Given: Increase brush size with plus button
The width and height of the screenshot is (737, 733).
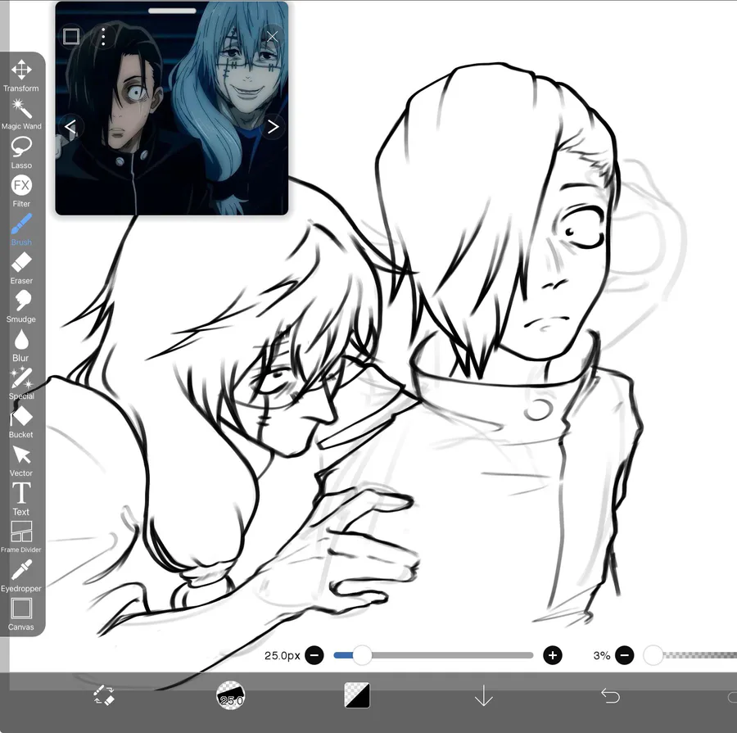Looking at the screenshot, I should (553, 655).
